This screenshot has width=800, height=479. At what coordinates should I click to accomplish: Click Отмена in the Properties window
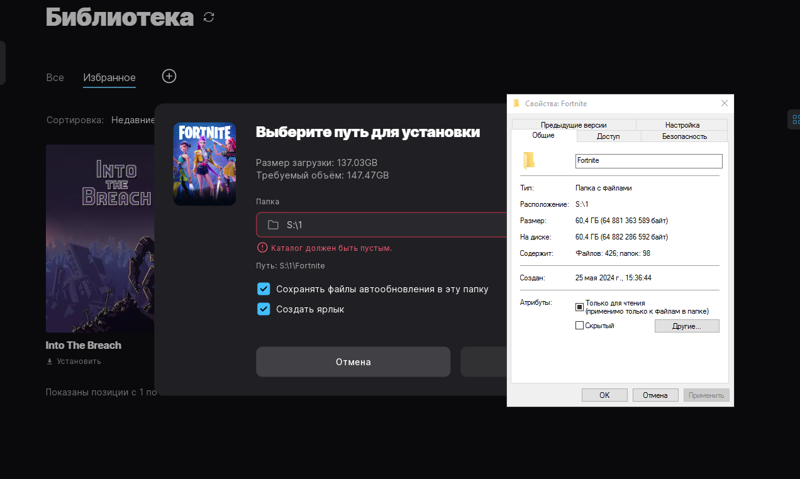pyautogui.click(x=655, y=395)
